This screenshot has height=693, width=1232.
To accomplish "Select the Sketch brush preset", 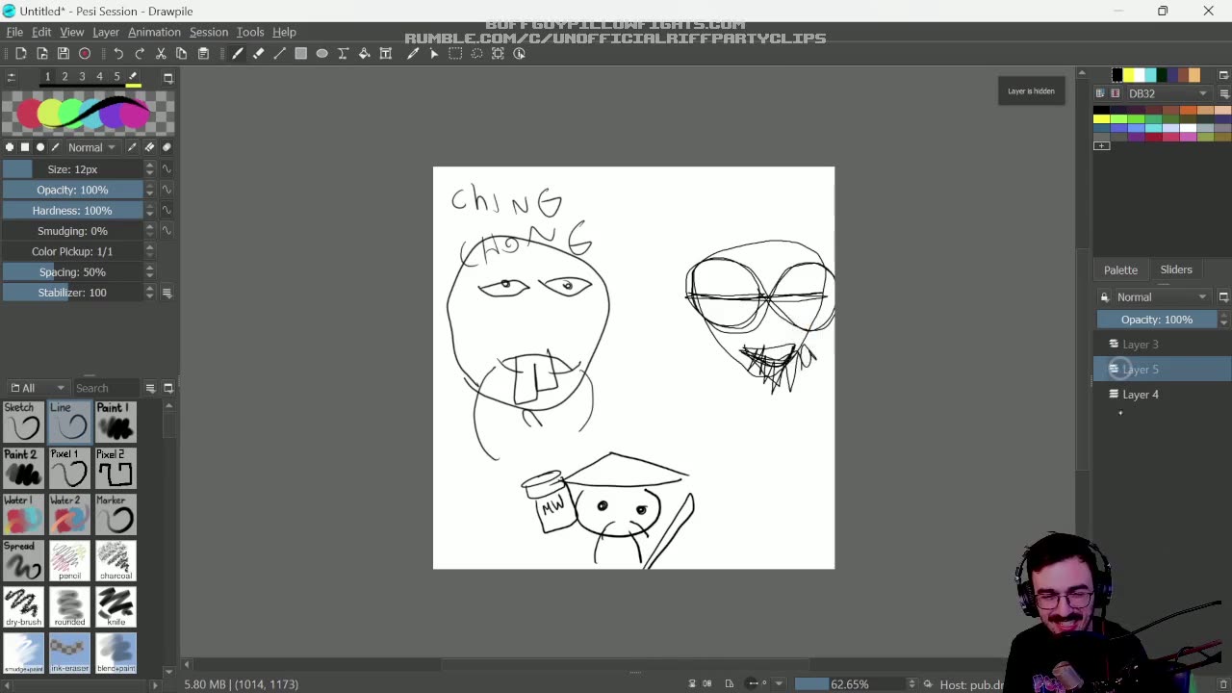I will (23, 423).
